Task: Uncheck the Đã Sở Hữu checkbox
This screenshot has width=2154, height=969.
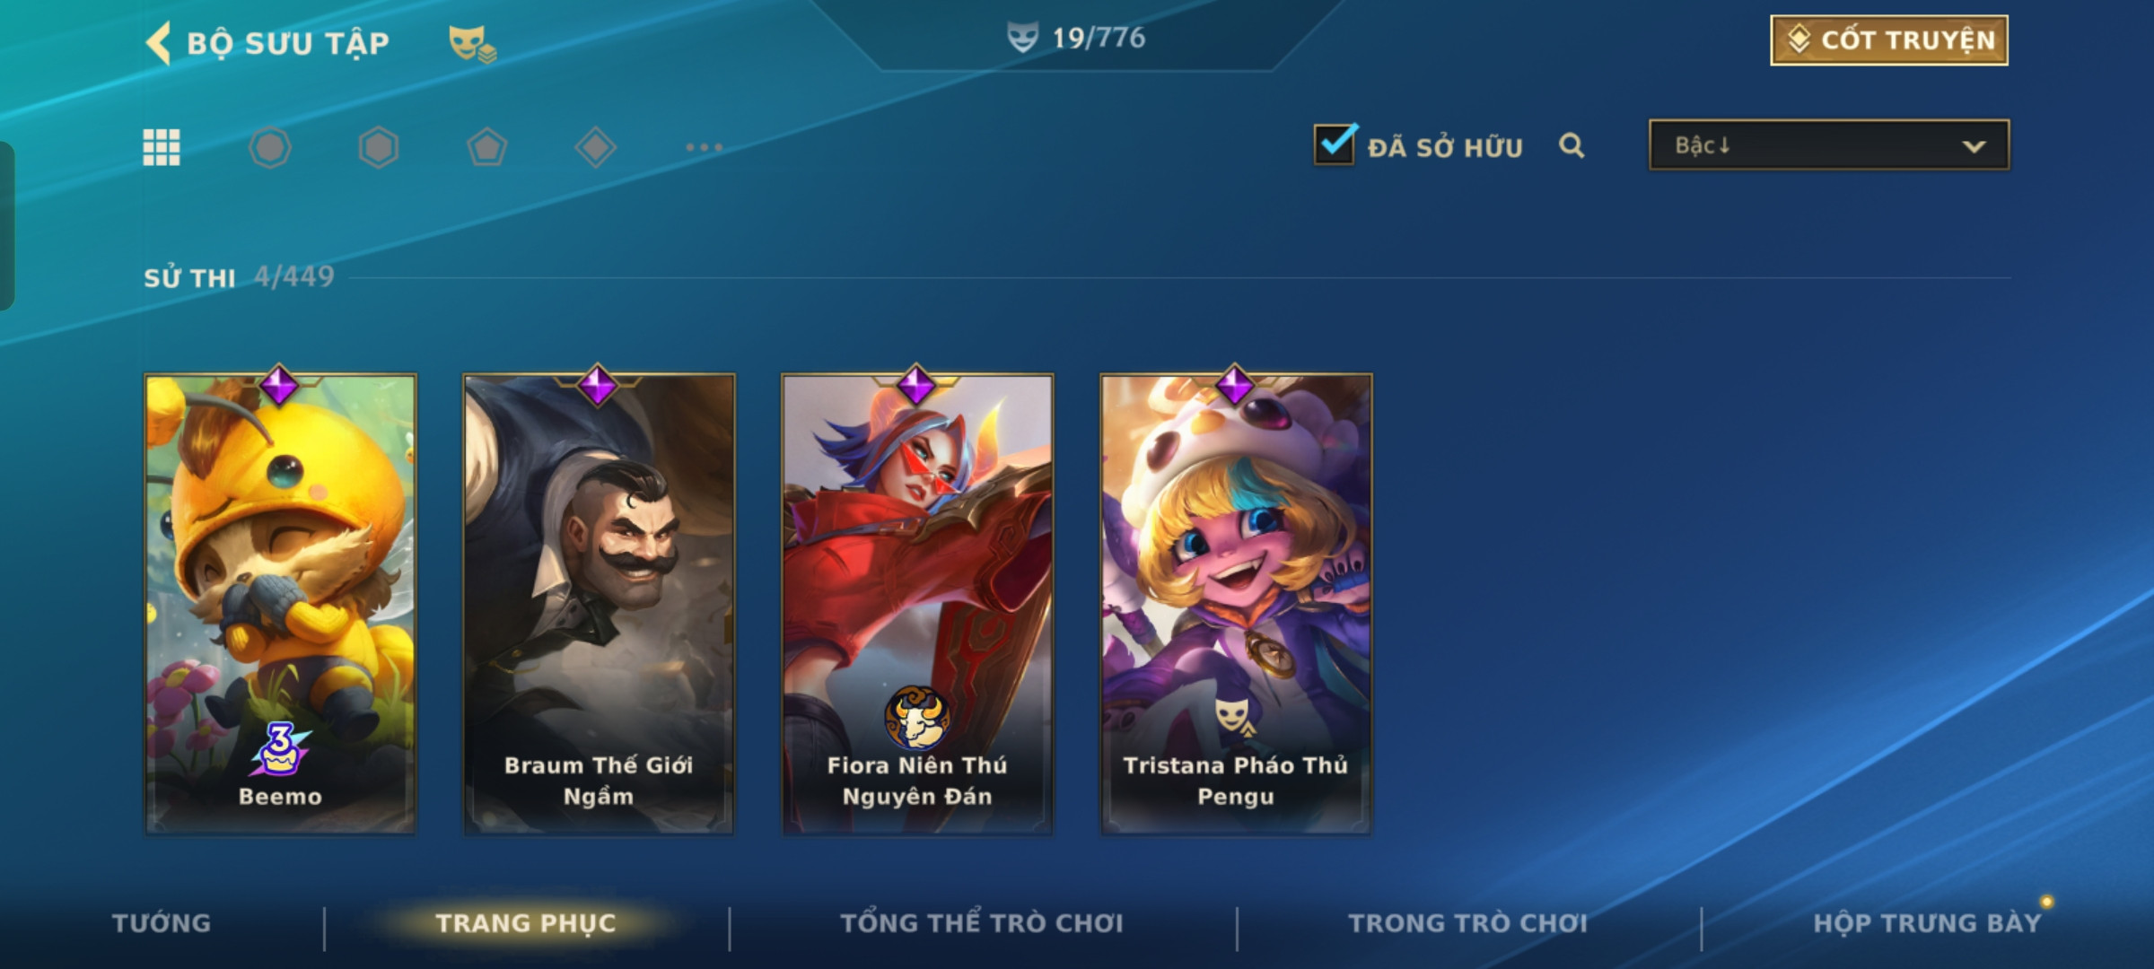Action: pos(1335,144)
